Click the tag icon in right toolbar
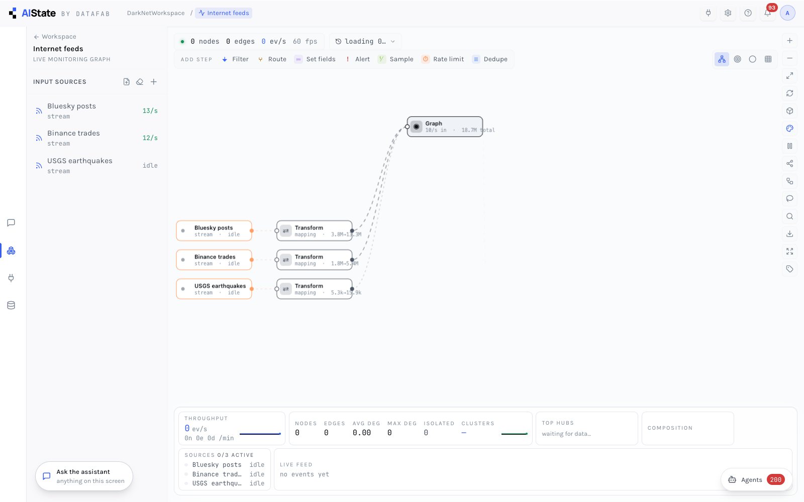 pyautogui.click(x=789, y=269)
